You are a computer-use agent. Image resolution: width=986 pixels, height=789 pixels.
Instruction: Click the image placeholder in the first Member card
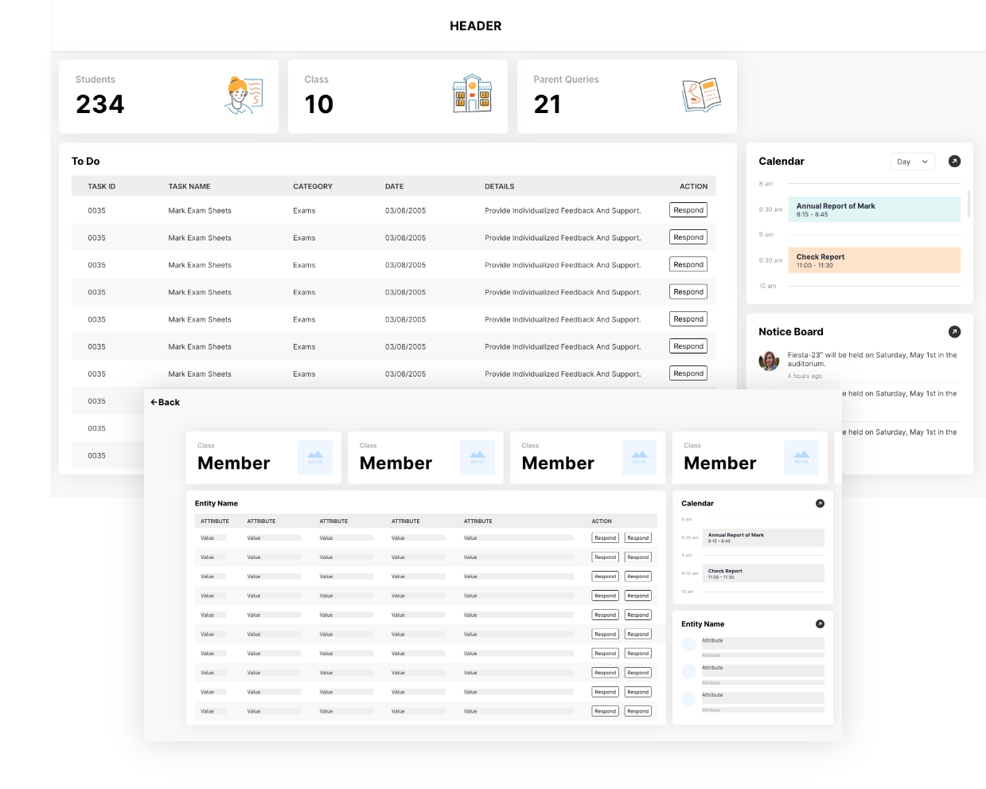pyautogui.click(x=315, y=458)
